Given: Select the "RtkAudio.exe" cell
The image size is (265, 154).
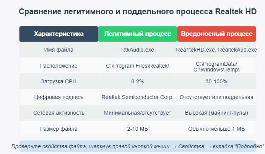Looking at the screenshot, I should tap(138, 50).
